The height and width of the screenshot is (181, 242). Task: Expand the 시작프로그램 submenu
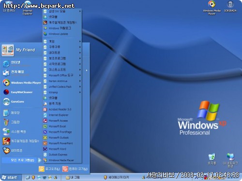(x=62, y=64)
